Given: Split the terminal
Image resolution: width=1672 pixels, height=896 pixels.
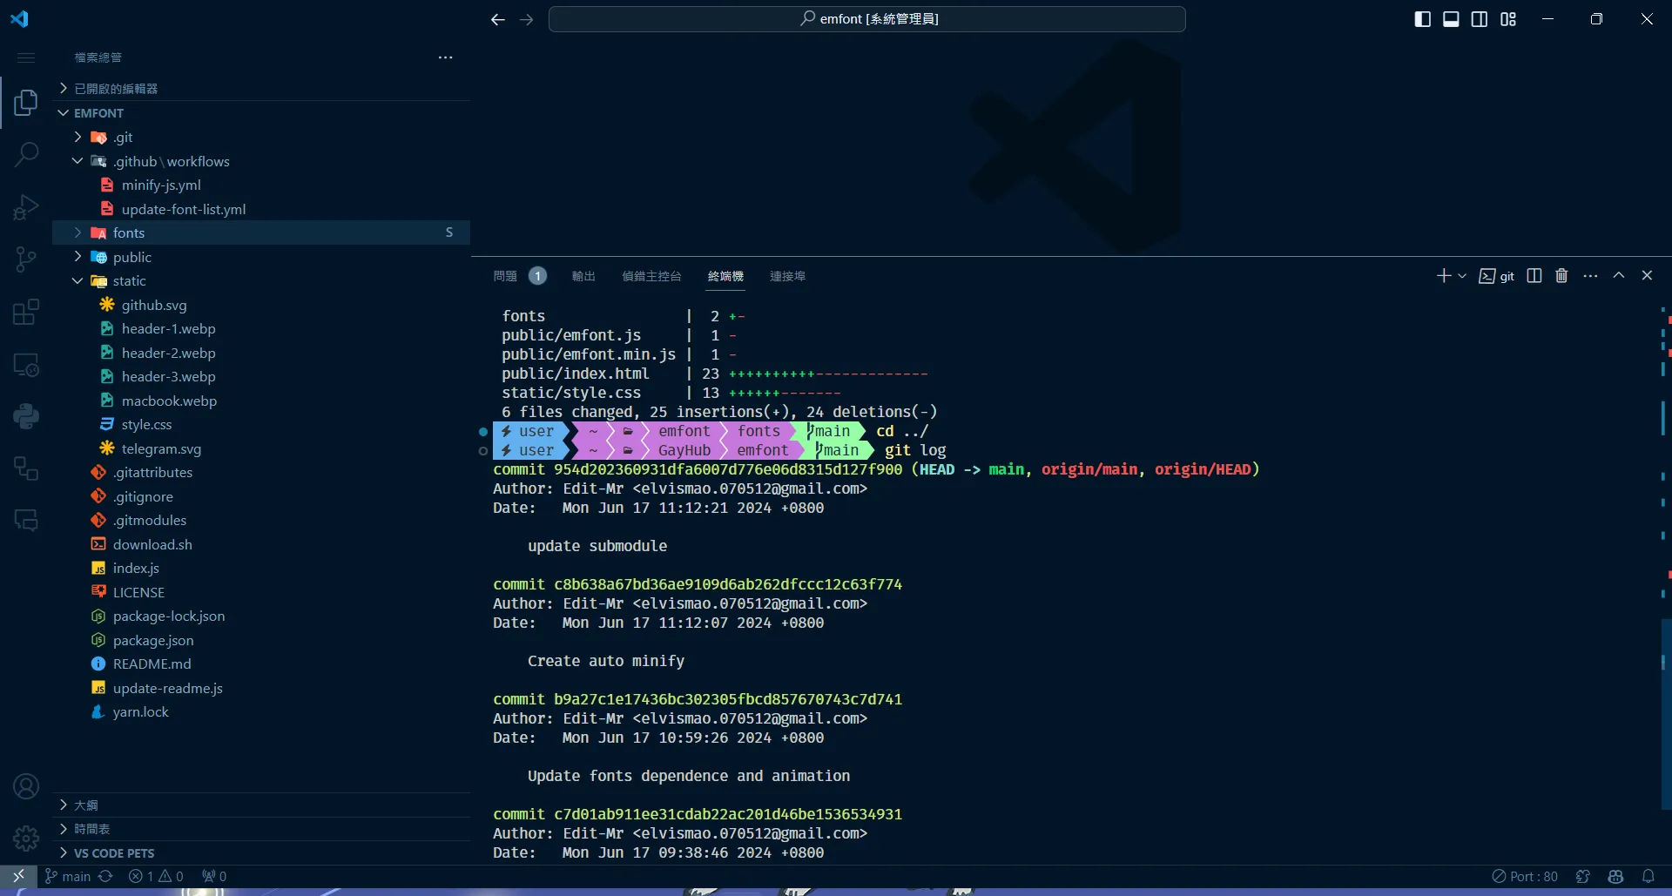Looking at the screenshot, I should [1534, 276].
